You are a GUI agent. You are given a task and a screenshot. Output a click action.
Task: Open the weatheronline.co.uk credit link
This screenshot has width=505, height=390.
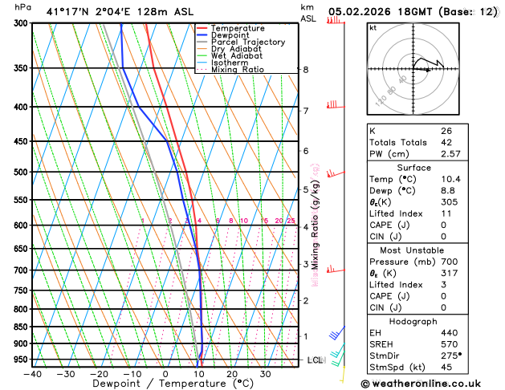coord(421,384)
